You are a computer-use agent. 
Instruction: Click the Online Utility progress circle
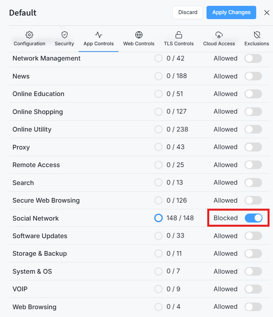[158, 129]
